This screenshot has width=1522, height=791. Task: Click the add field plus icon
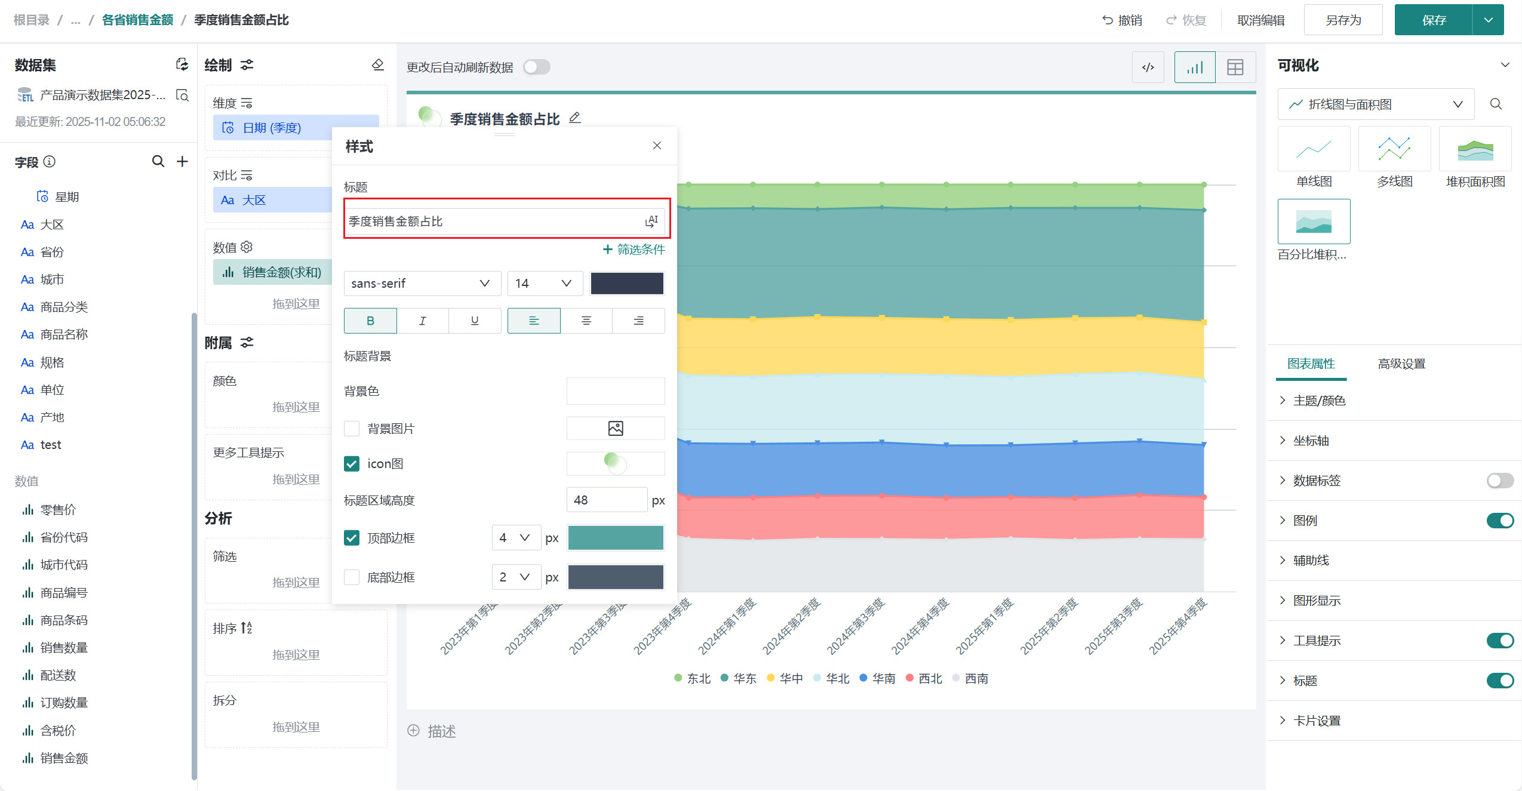point(182,161)
